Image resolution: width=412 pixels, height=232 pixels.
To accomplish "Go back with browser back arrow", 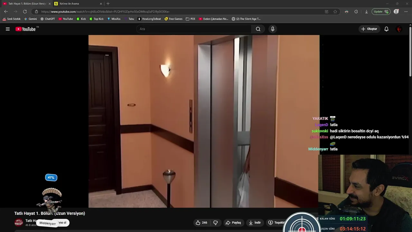I will (x=6, y=12).
